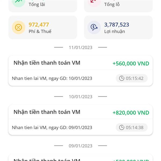Select the 09/01/2023 date separator
The width and height of the screenshot is (161, 161).
pyautogui.click(x=80, y=146)
